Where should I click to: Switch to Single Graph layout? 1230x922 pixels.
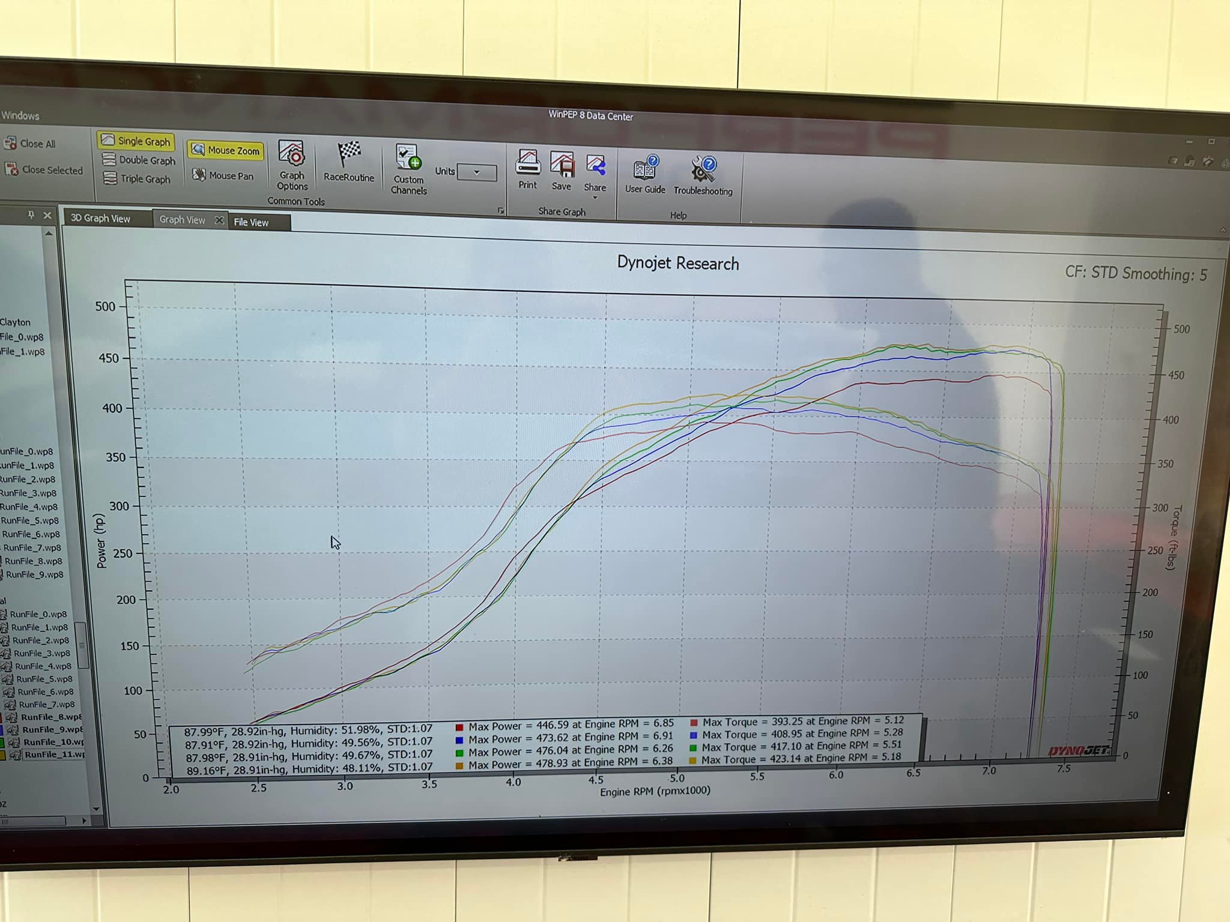click(136, 140)
